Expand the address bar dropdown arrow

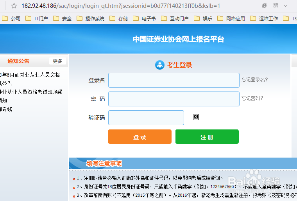point(285,6)
